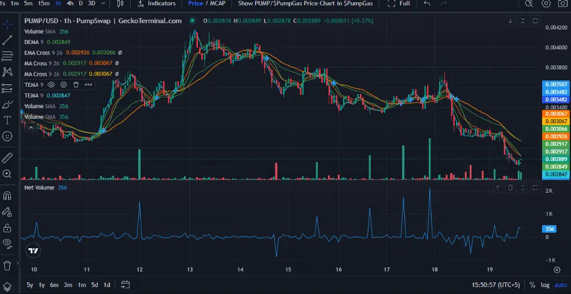Maximize the main chart pane

535,21
